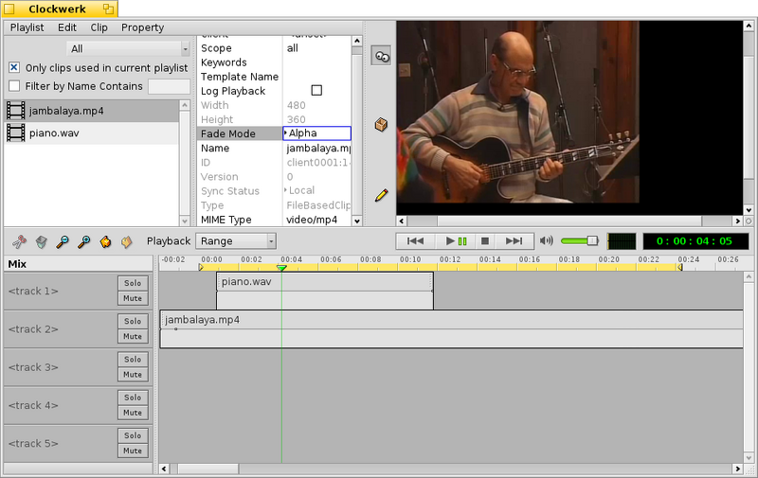758x478 pixels.
Task: Click the first magnifier zoom icon
Action: click(63, 241)
